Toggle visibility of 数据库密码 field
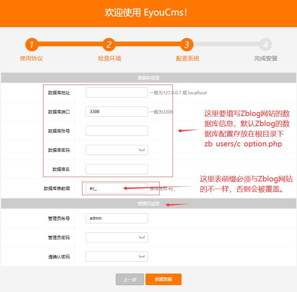The width and height of the screenshot is (297, 292). coord(142,150)
